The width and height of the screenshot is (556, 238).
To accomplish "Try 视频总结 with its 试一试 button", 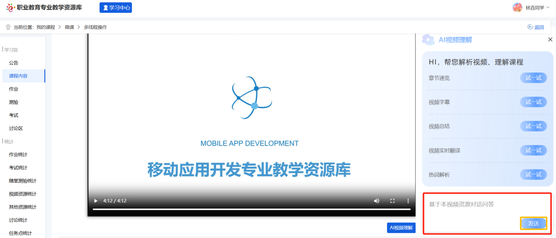I will (534, 126).
